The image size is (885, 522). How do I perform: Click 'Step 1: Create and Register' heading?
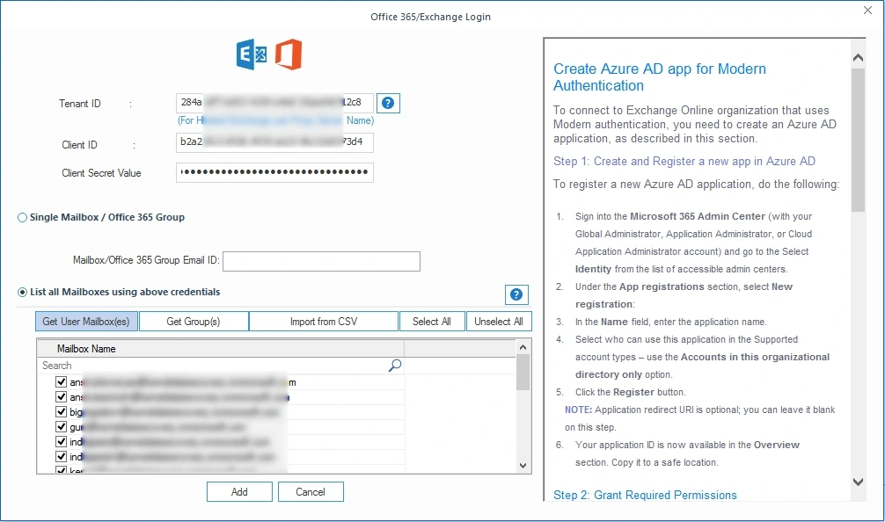pyautogui.click(x=684, y=161)
